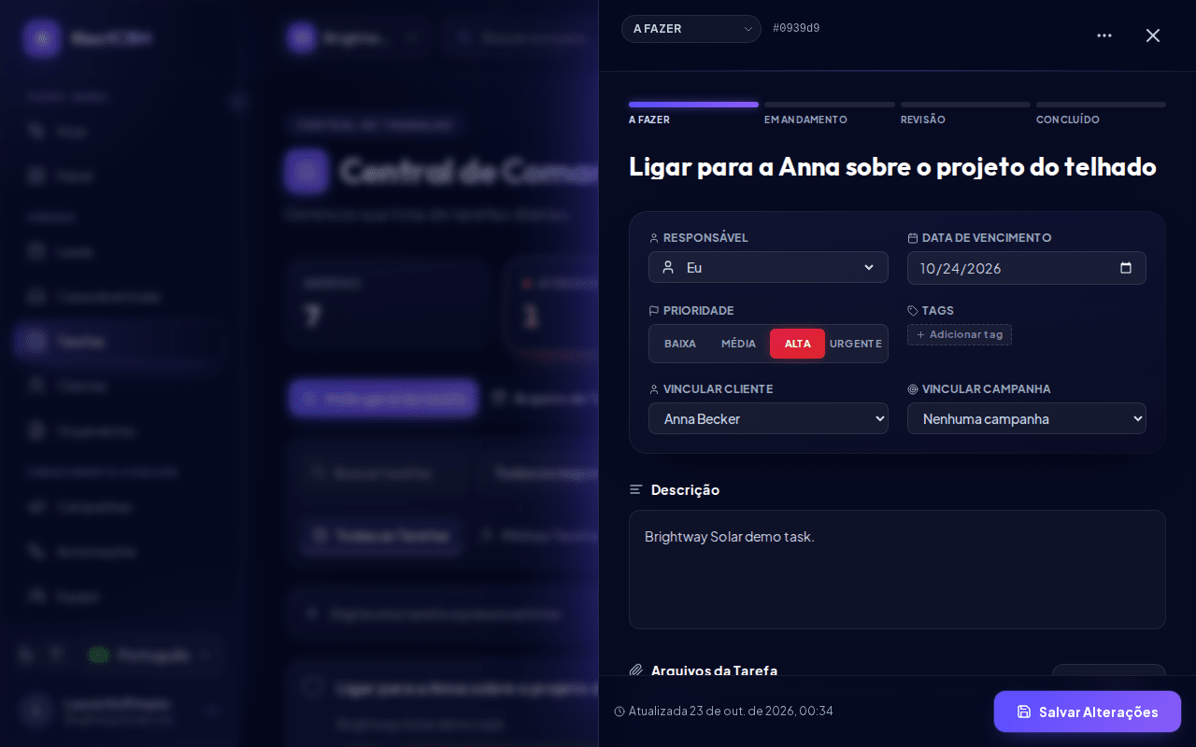The width and height of the screenshot is (1196, 747).
Task: Click the tag icon beside TAGS label
Action: tap(913, 311)
